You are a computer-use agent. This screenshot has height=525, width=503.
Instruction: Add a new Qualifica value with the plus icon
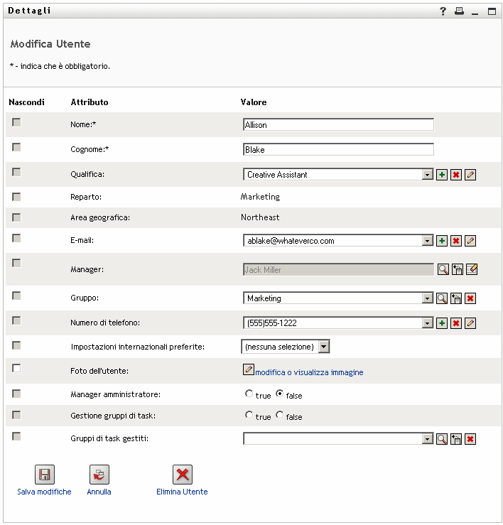click(442, 175)
